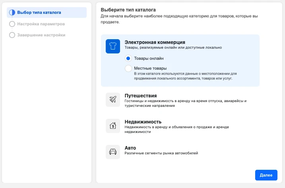
Task: Click the Товары онлайн label text
Action: pyautogui.click(x=149, y=58)
